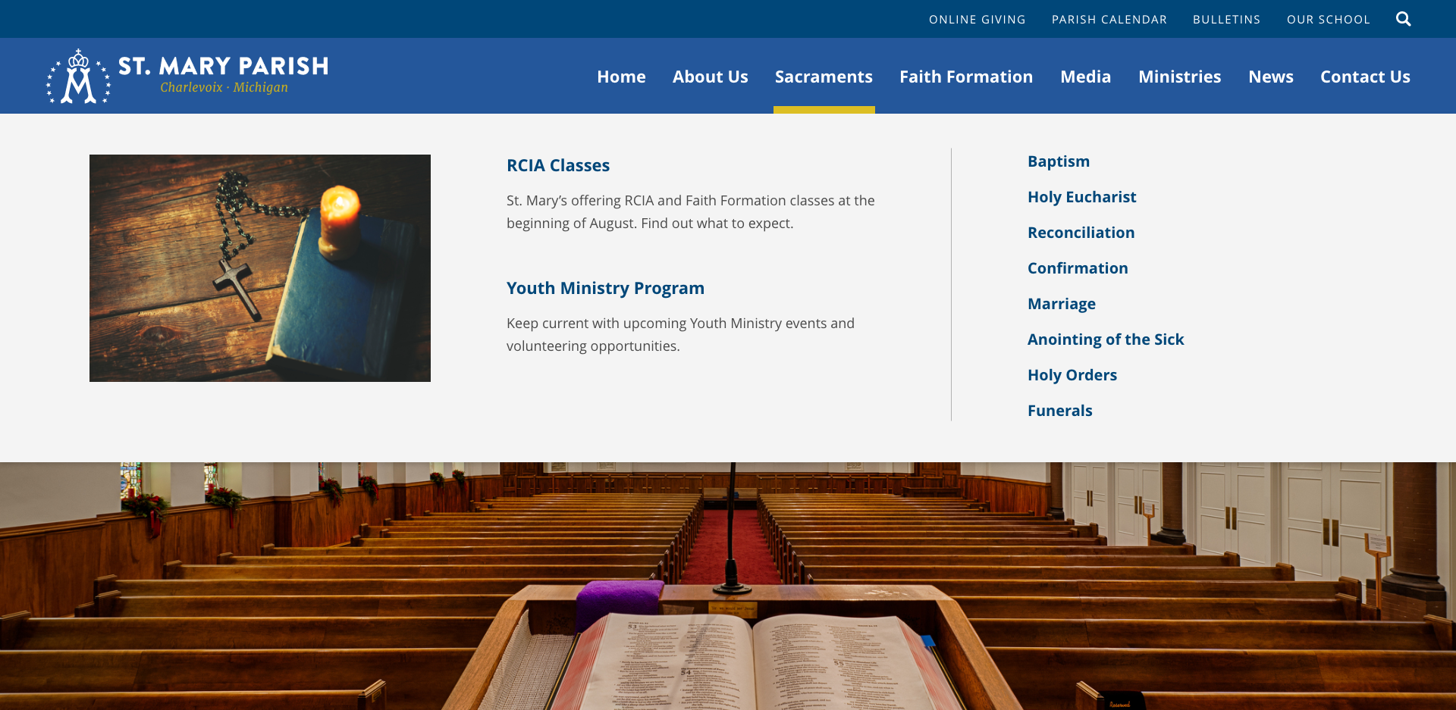Viewport: 1456px width, 710px height.
Task: Select About Us in the navigation
Action: coord(710,77)
